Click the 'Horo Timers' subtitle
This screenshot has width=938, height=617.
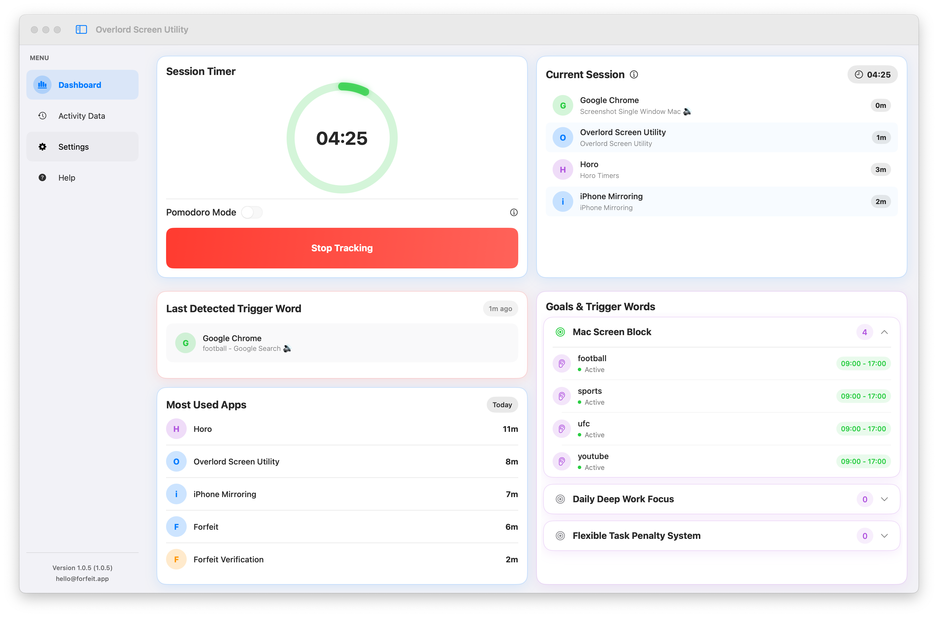point(599,176)
